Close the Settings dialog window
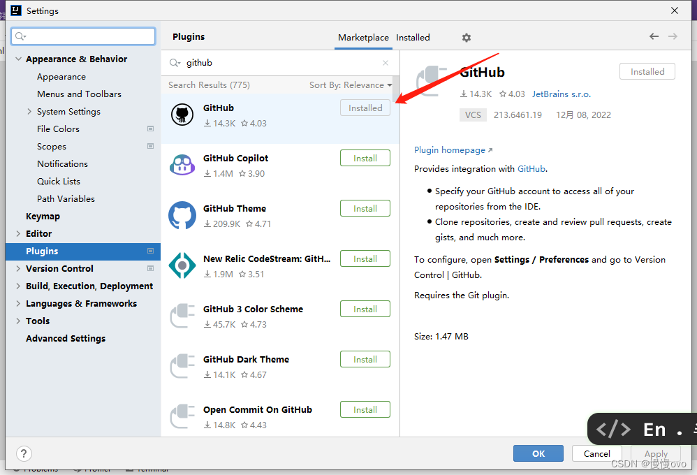Screen dimensions: 697x475 click(675, 10)
